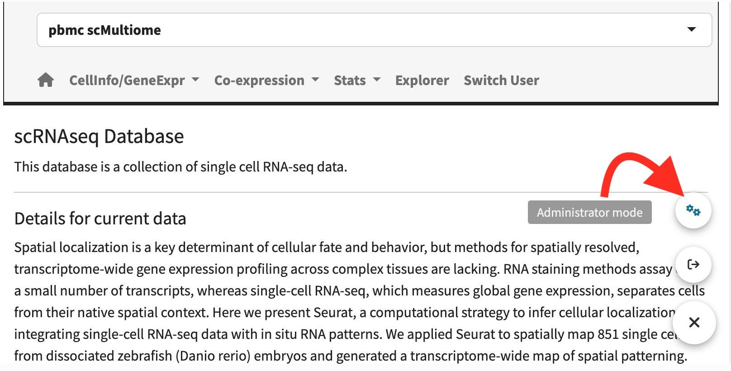Click the database collection subtitle text
The height and width of the screenshot is (371, 731).
tap(180, 167)
